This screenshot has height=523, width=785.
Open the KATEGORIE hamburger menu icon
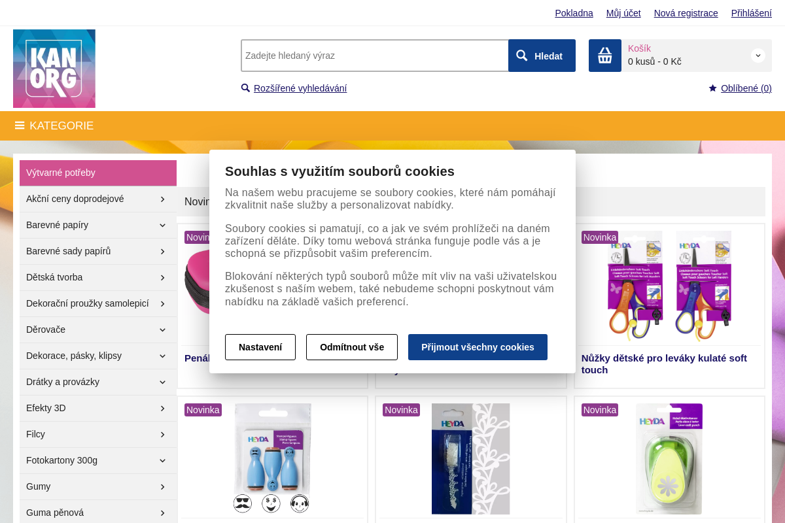[x=20, y=126]
